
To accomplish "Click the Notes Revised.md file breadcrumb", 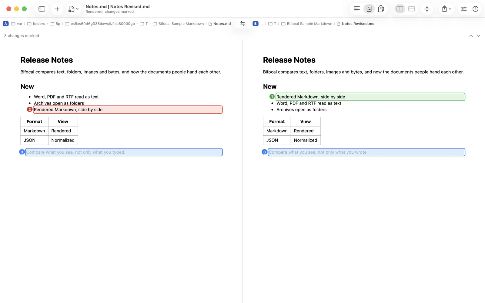I will (x=356, y=24).
